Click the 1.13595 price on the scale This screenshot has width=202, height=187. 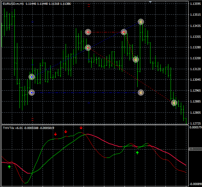(x=195, y=4)
